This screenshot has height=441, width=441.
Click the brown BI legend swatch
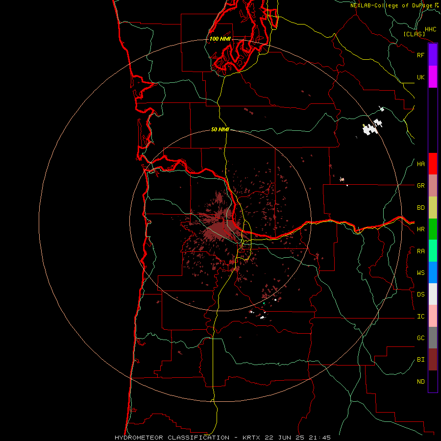pyautogui.click(x=433, y=360)
